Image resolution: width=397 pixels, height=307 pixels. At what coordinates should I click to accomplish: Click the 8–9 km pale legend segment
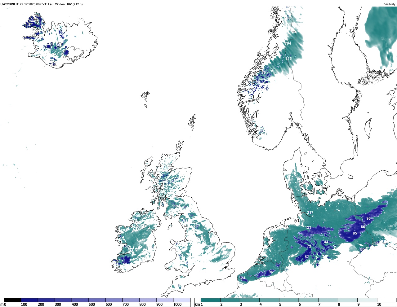click(347, 300)
